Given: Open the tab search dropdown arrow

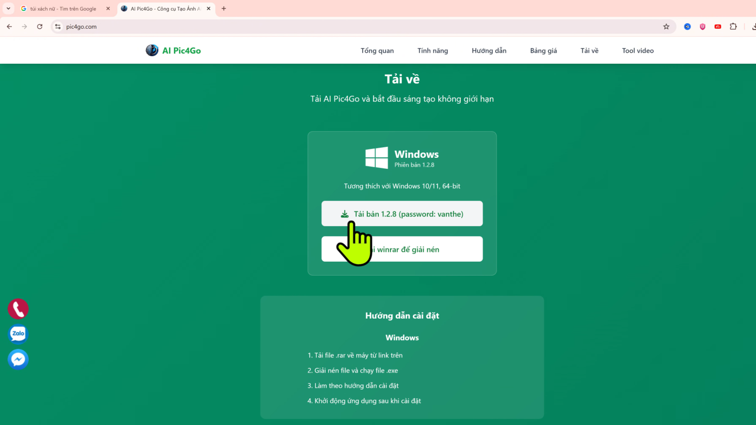Looking at the screenshot, I should point(8,9).
